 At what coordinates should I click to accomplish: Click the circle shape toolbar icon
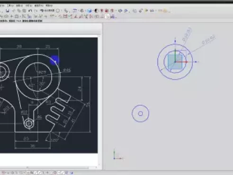(58, 11)
